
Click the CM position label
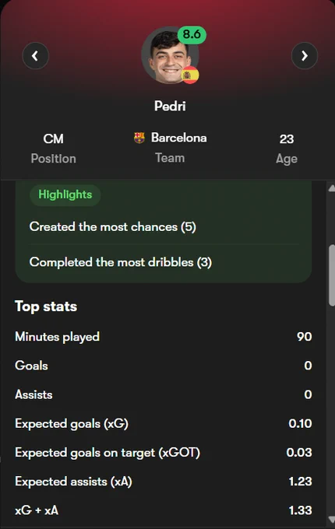coord(53,138)
